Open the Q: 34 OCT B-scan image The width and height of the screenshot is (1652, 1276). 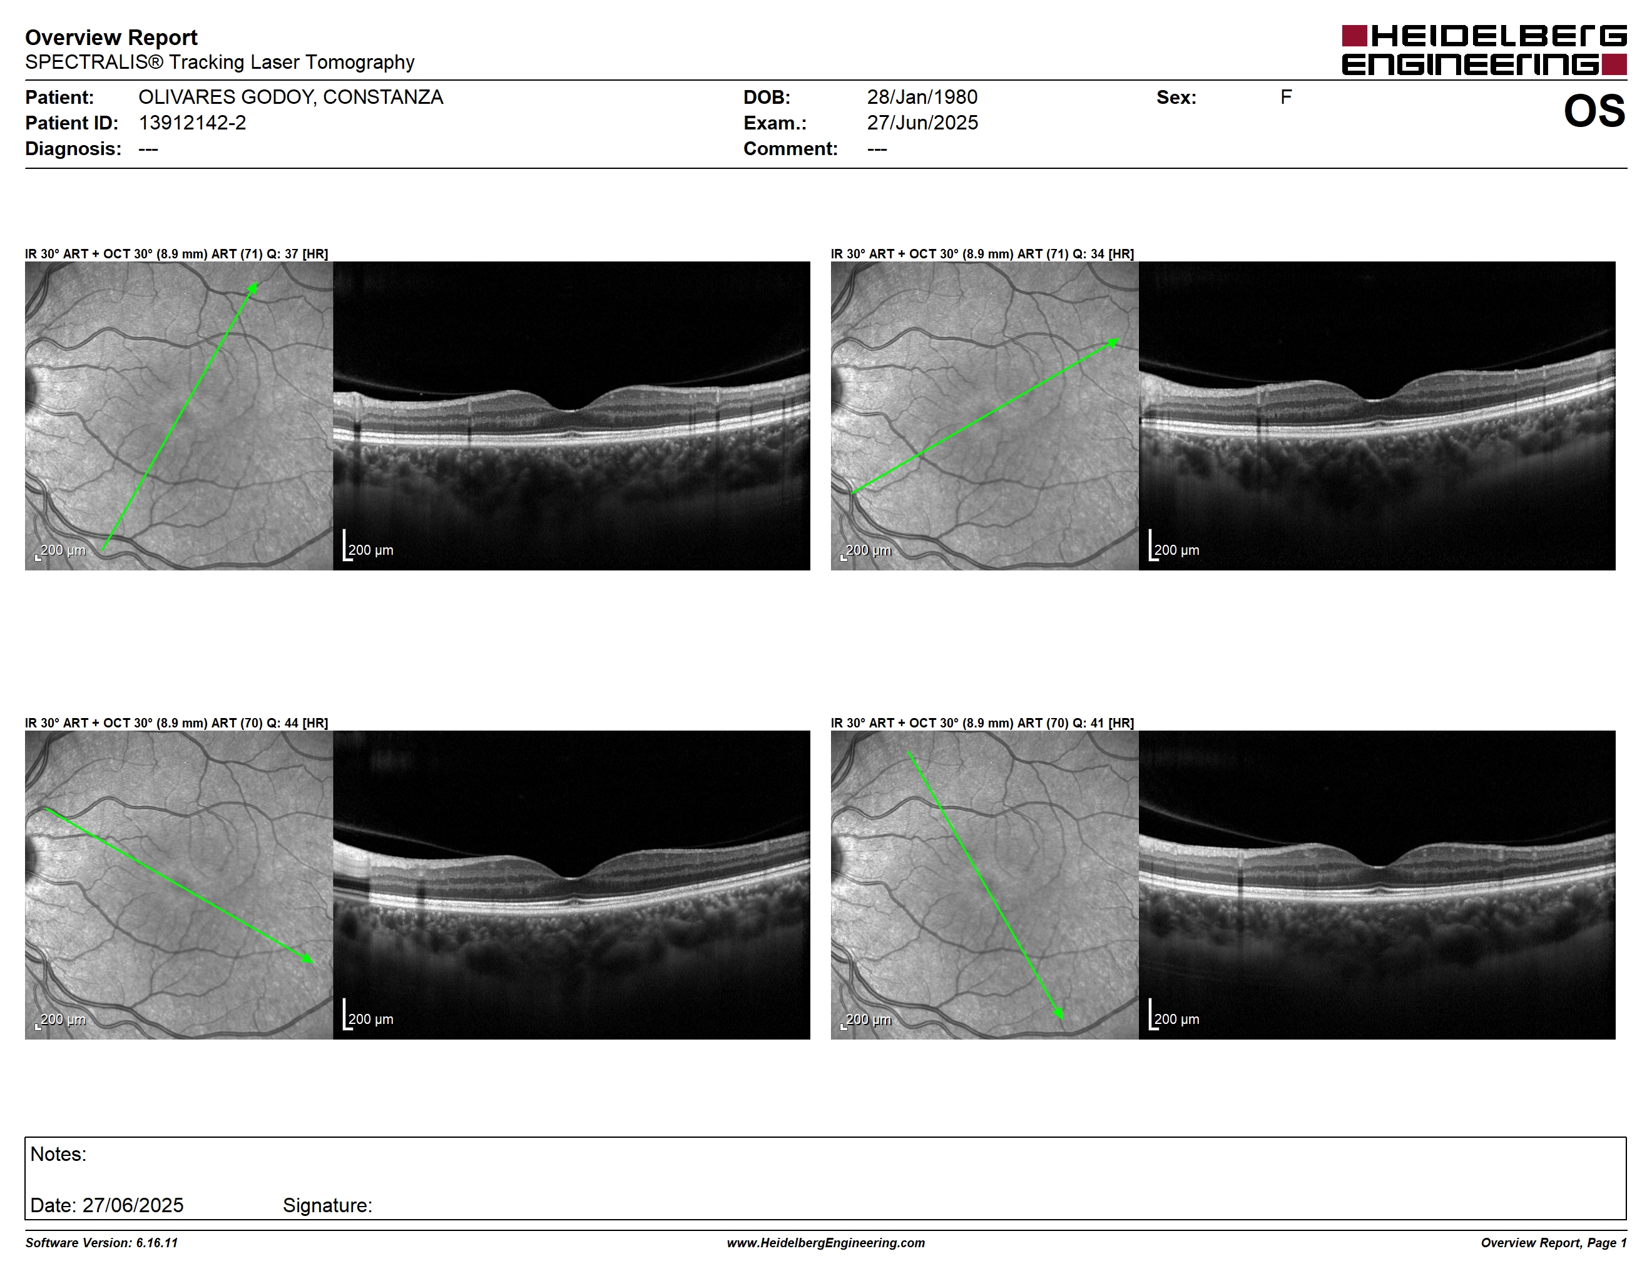coord(1377,416)
